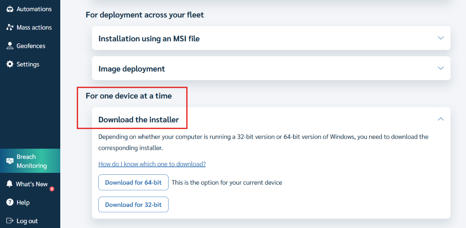
Task: Click the Installation using an MSI file heading
Action: click(x=149, y=39)
